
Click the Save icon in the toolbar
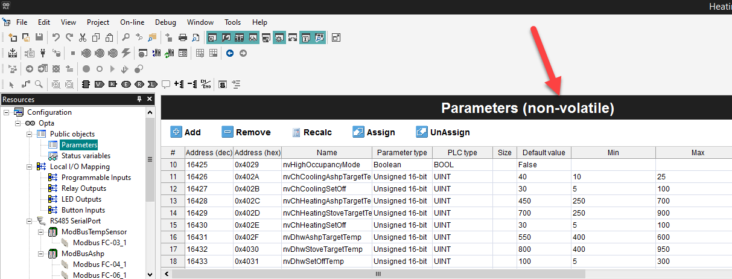click(x=39, y=37)
